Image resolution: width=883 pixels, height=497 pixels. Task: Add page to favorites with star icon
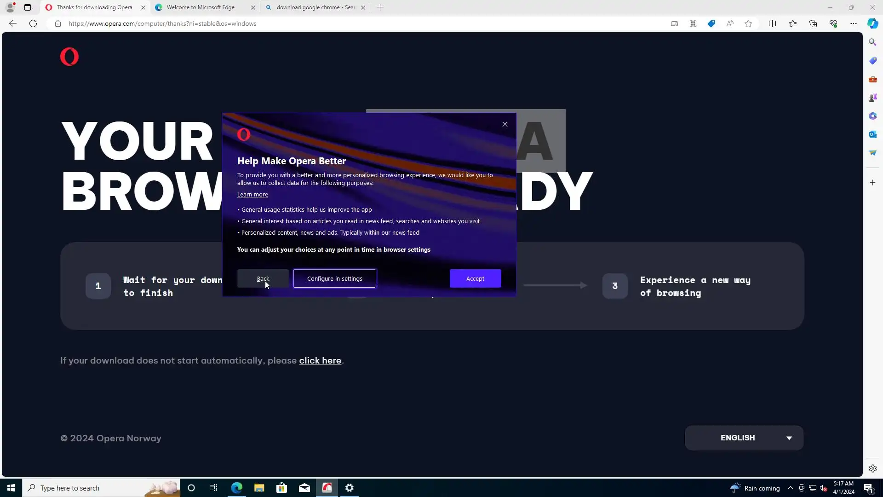click(x=748, y=23)
